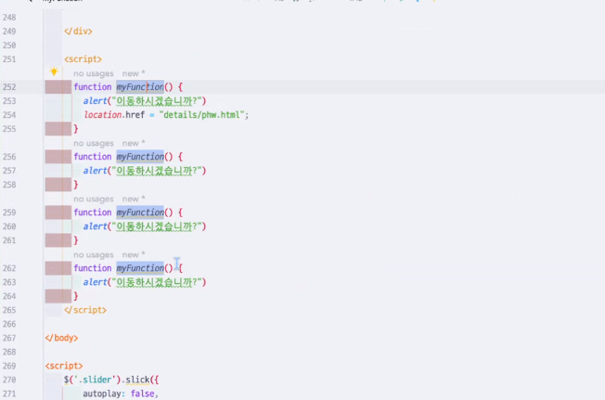Click the closing brace on line 261
This screenshot has width=605, height=400.
pos(76,240)
